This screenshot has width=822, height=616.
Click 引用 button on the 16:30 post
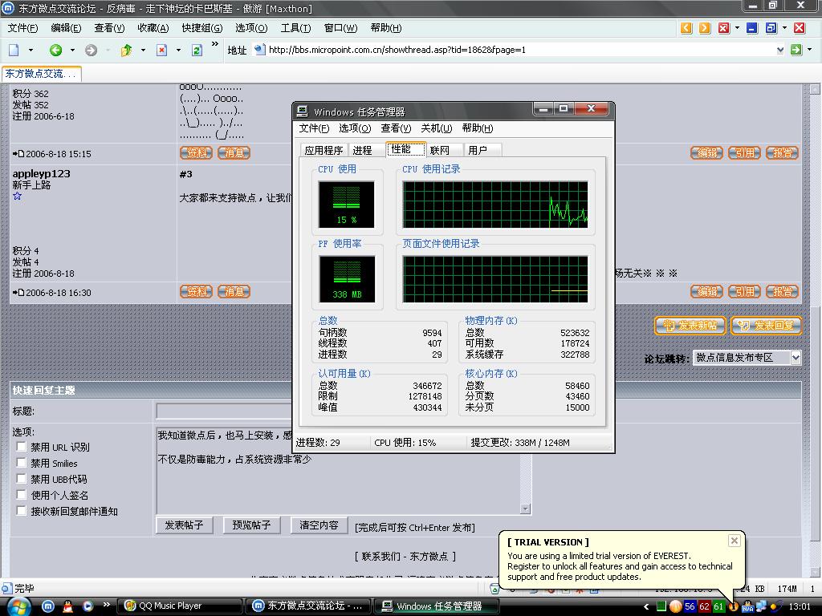click(x=744, y=291)
